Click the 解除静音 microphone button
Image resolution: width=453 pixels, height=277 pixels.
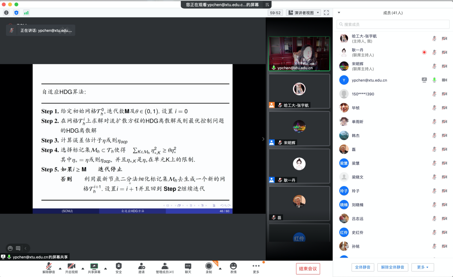[49, 267]
